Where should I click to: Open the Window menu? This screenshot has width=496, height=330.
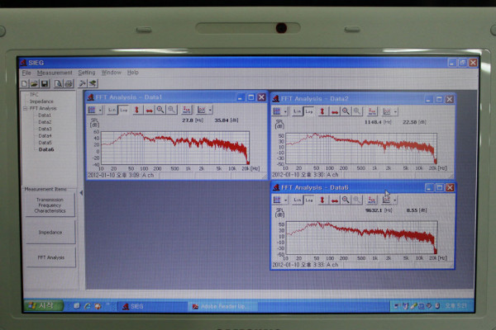click(x=112, y=73)
